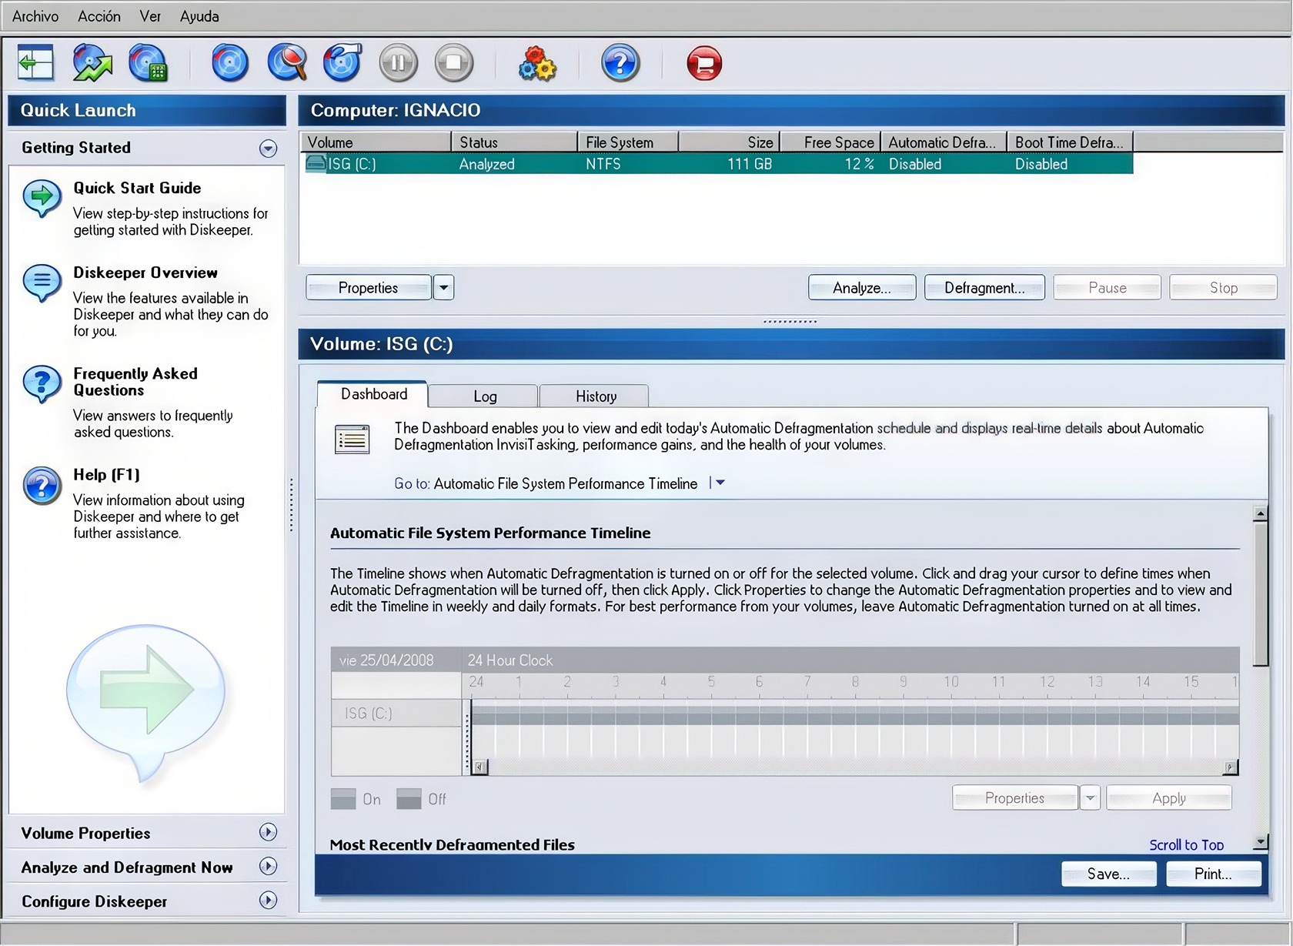1293x946 pixels.
Task: Click the red shopping cart icon
Action: pos(704,63)
